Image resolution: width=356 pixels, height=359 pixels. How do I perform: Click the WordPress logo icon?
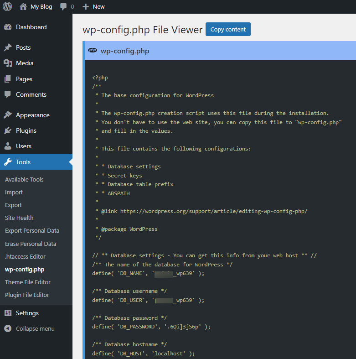(x=7, y=6)
